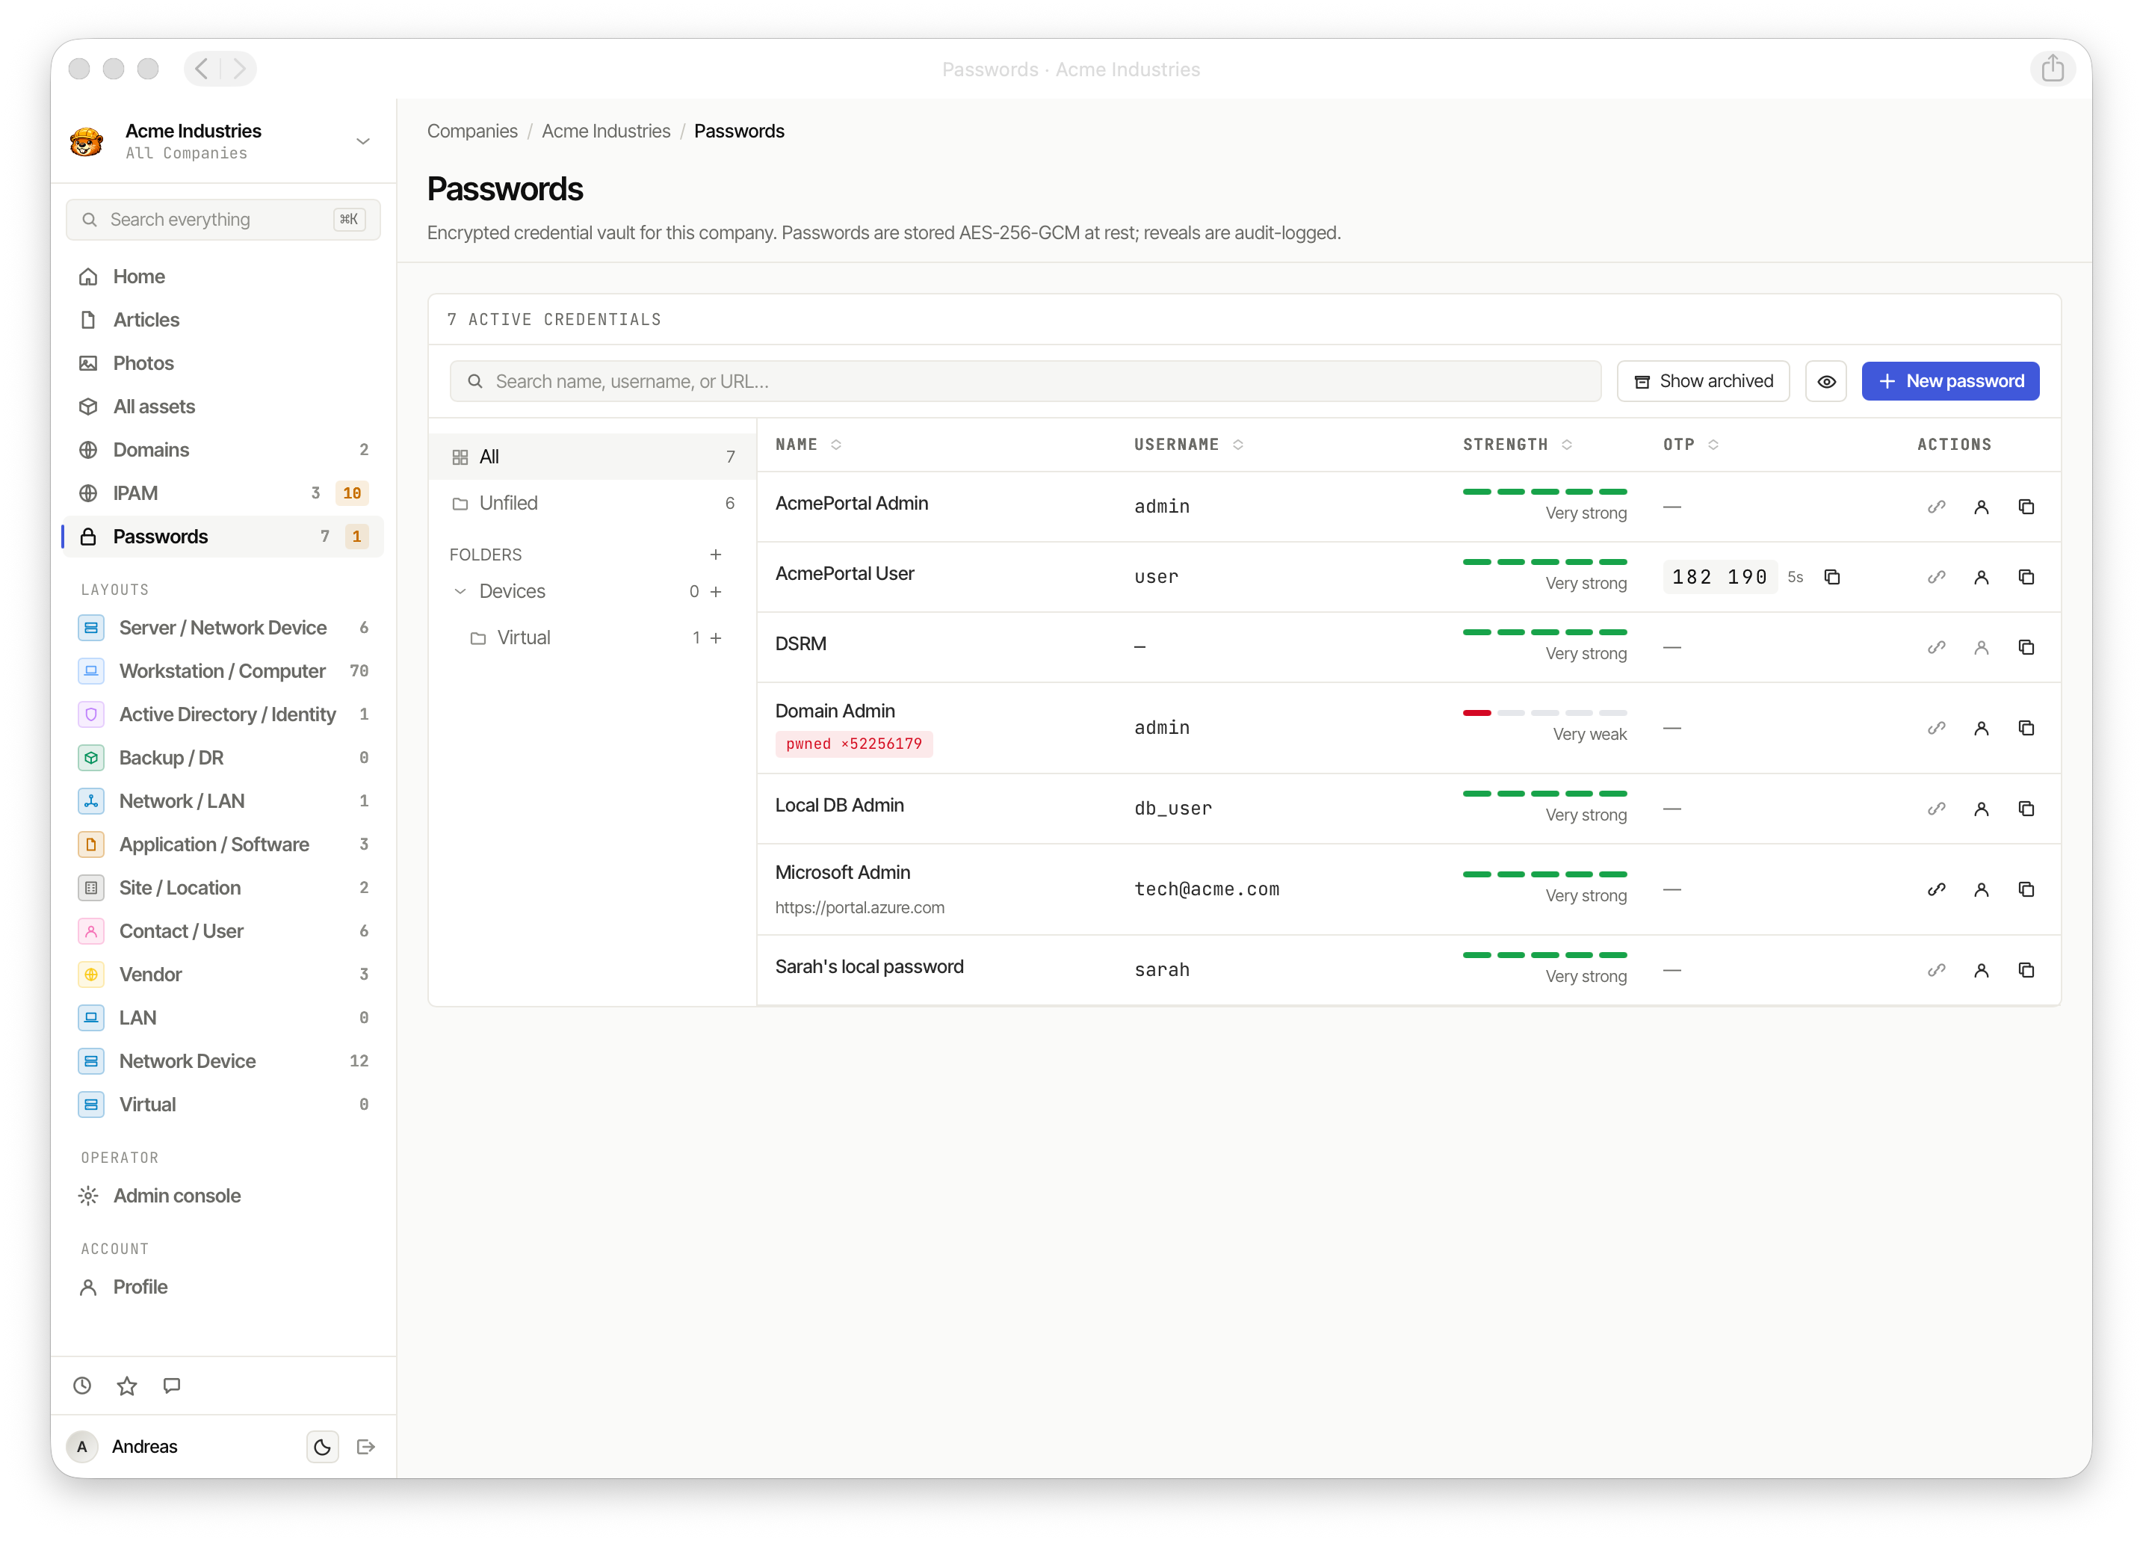Sort table by OTP column
Screen dimensions: 2143x1541
coord(1690,444)
